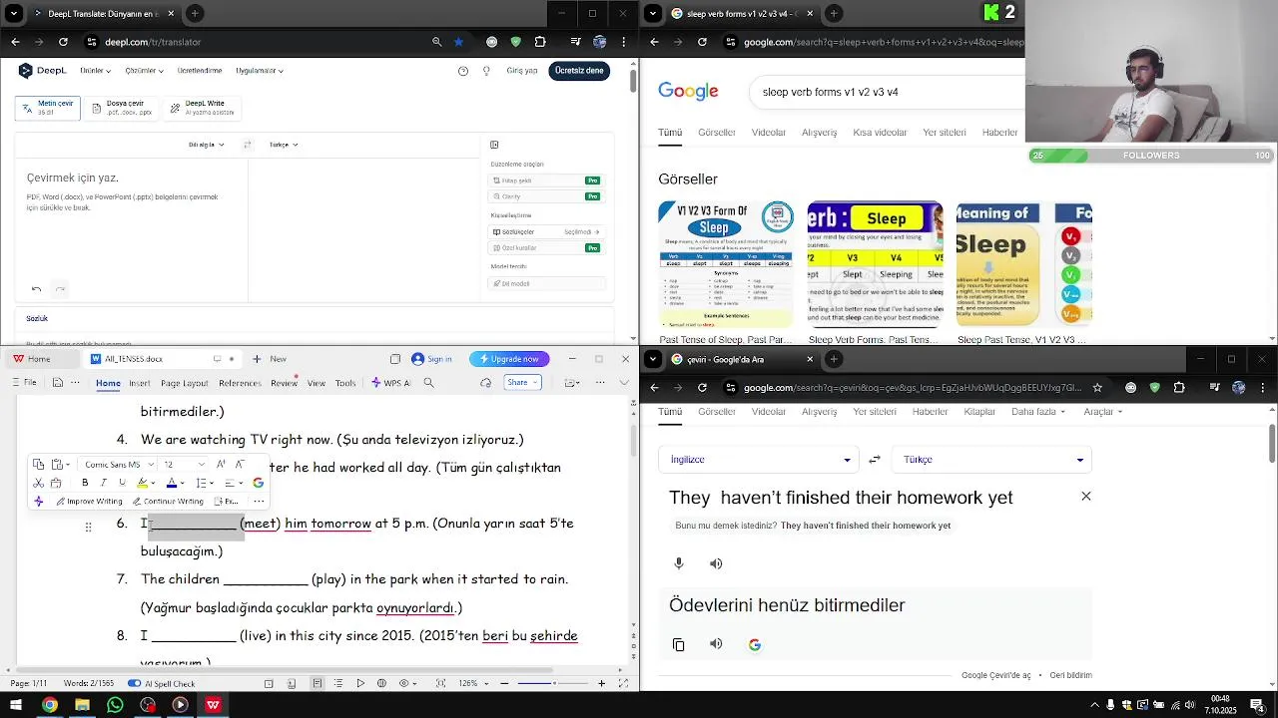The height and width of the screenshot is (718, 1278).
Task: Open the Insert tab in WPS
Action: pos(140,383)
